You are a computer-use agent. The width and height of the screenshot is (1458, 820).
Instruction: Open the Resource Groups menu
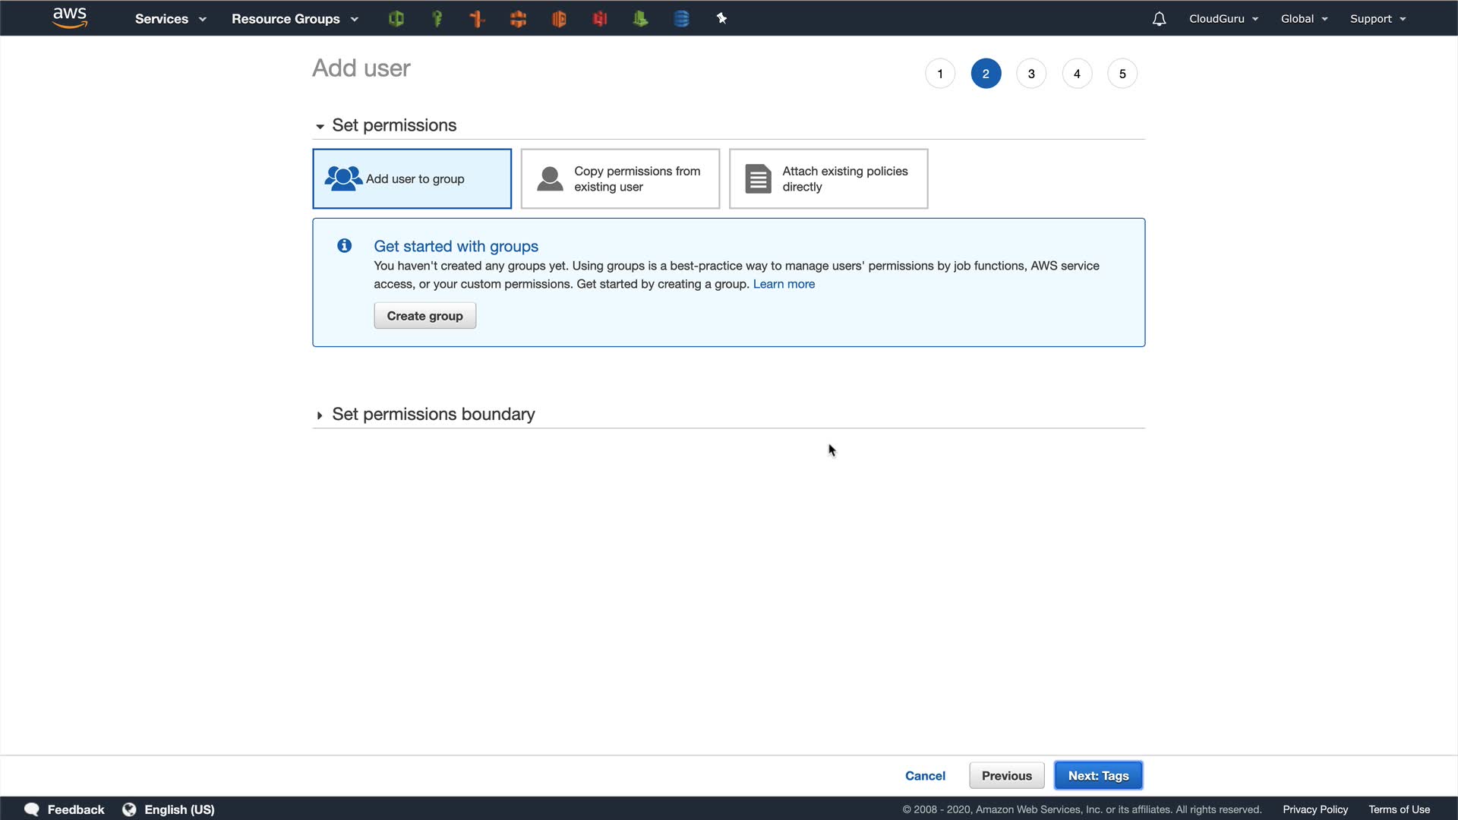294,19
